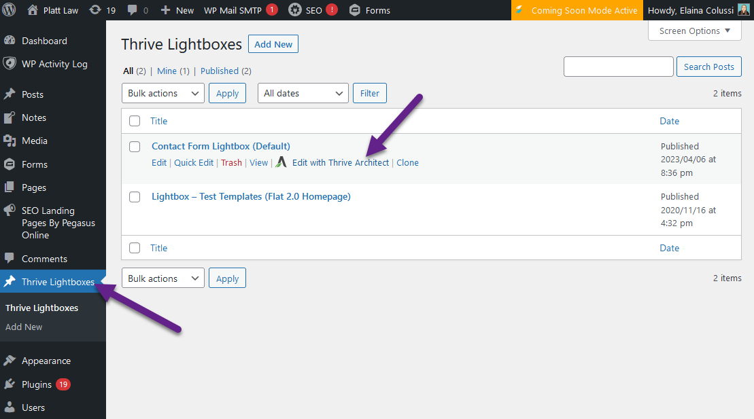Click the red SEO alert badge
Image resolution: width=754 pixels, height=419 pixels.
pos(332,10)
